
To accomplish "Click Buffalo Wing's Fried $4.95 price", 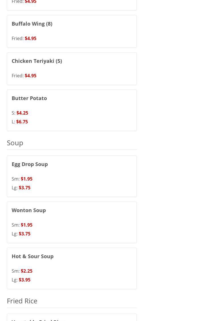I will pyautogui.click(x=30, y=38).
